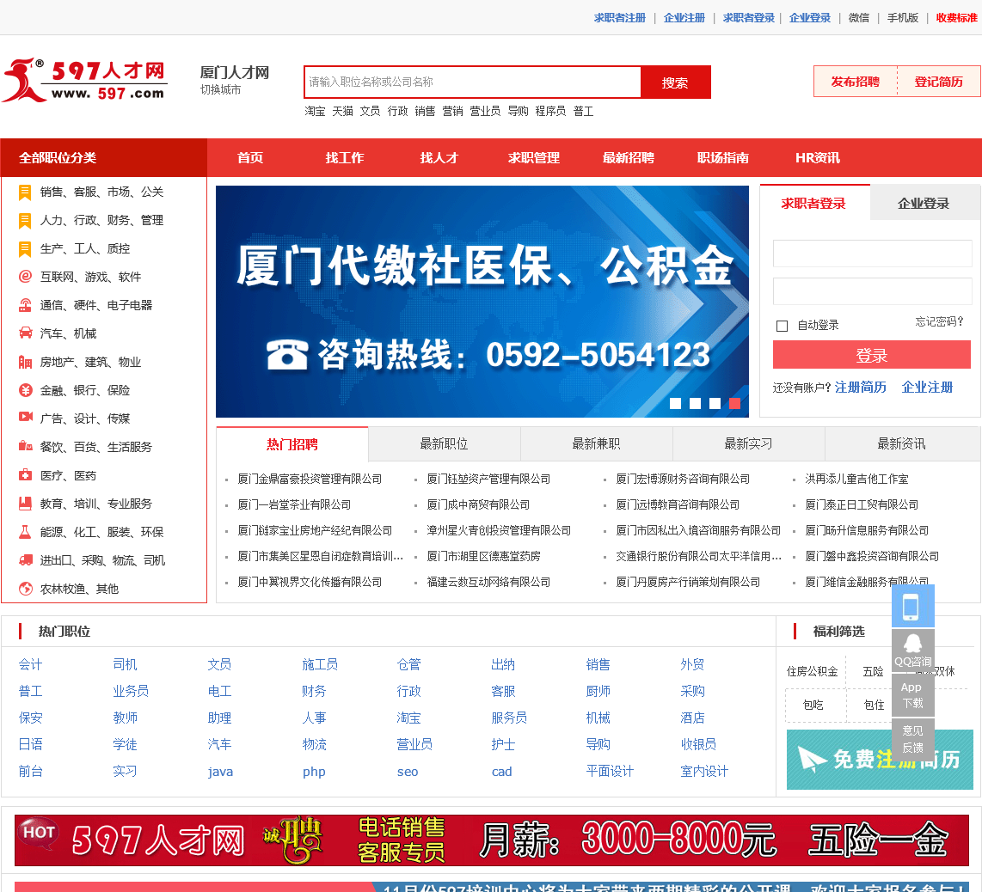The image size is (982, 892).
Task: Click the truck icon beside 进出口、采购、物流、司机
Action: pos(25,560)
